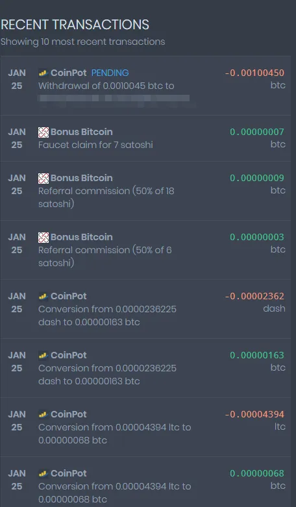296x507 pixels.
Task: Click Bonus Bitcoin icon on 6 satoshi commission row
Action: click(x=43, y=238)
